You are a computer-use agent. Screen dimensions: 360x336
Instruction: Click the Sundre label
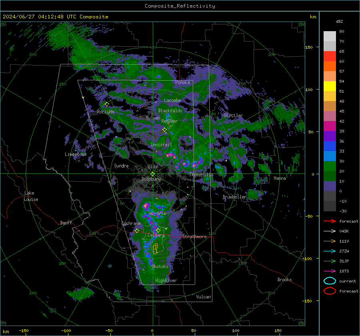click(x=121, y=166)
